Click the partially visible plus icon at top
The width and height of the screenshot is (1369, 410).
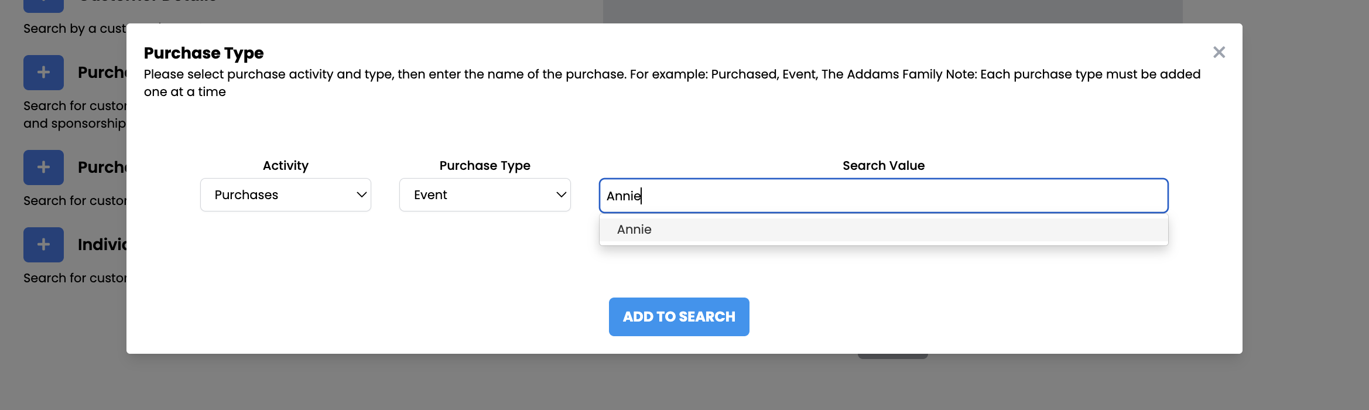click(43, 6)
